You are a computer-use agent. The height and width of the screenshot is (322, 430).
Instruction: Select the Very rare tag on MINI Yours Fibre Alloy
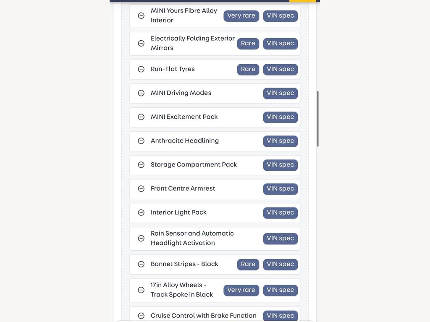[x=241, y=16]
